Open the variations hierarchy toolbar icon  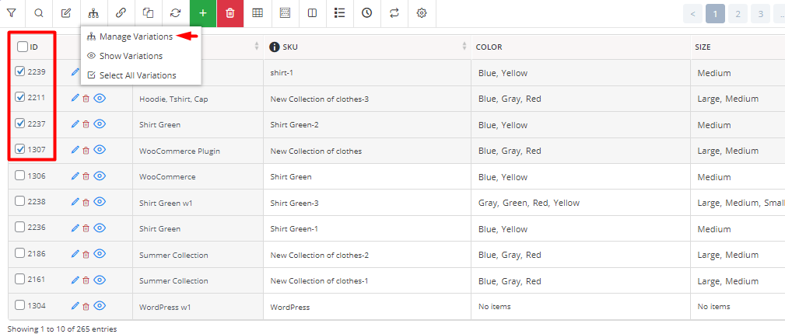pyautogui.click(x=93, y=13)
